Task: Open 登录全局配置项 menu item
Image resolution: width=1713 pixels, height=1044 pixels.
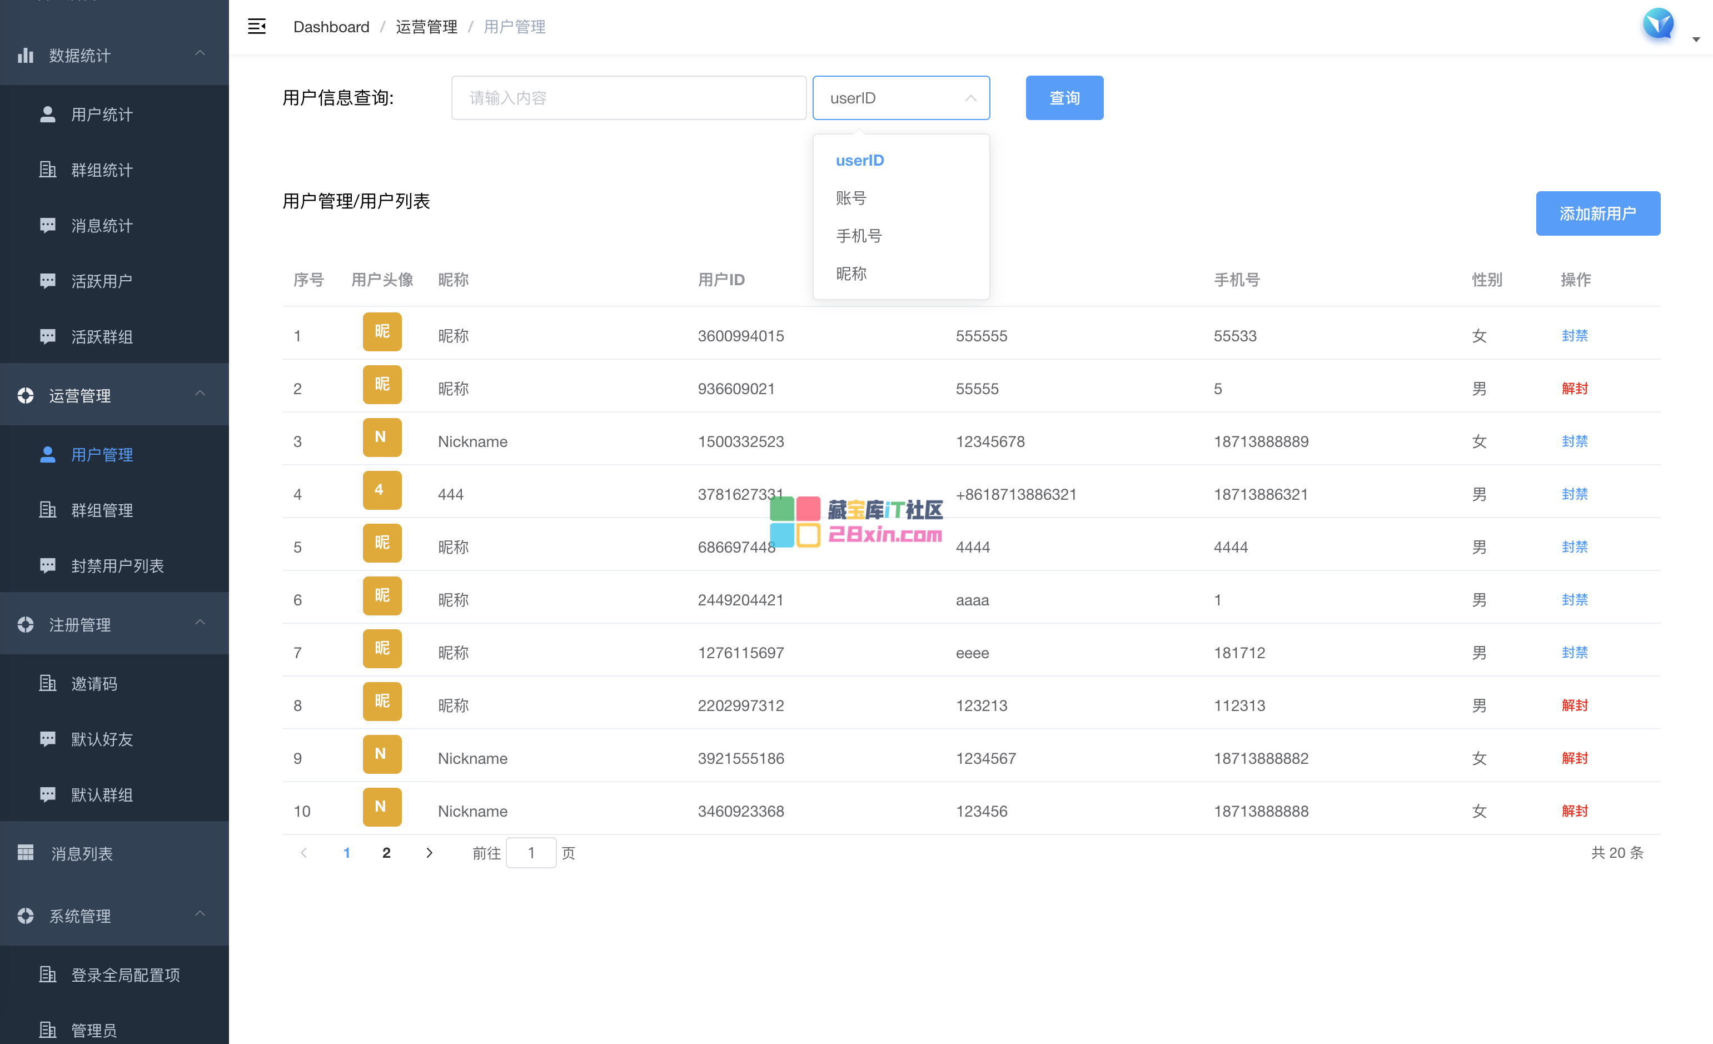Action: pyautogui.click(x=125, y=975)
